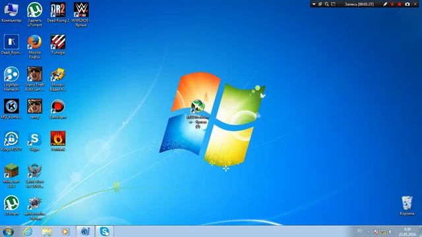
Task: Open the Action Center flag tray icon
Action: pyautogui.click(x=377, y=232)
